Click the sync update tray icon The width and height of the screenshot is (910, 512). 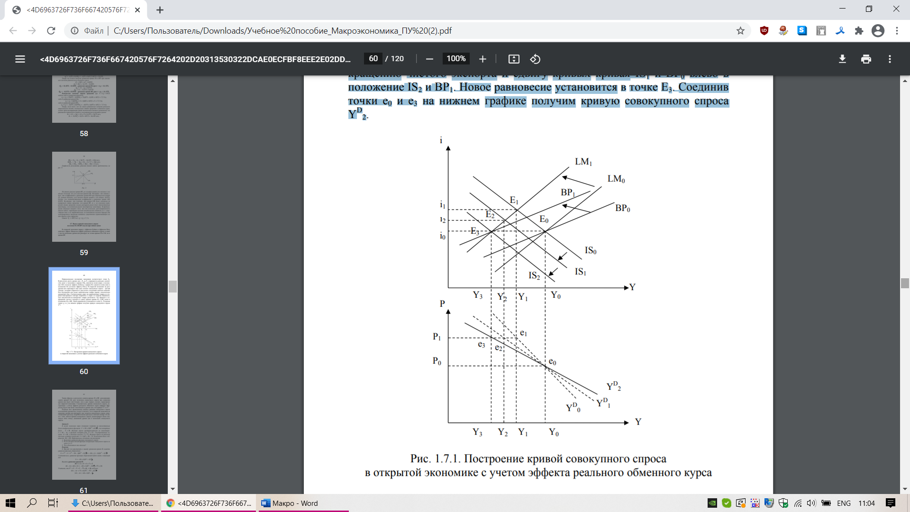pyautogui.click(x=740, y=503)
